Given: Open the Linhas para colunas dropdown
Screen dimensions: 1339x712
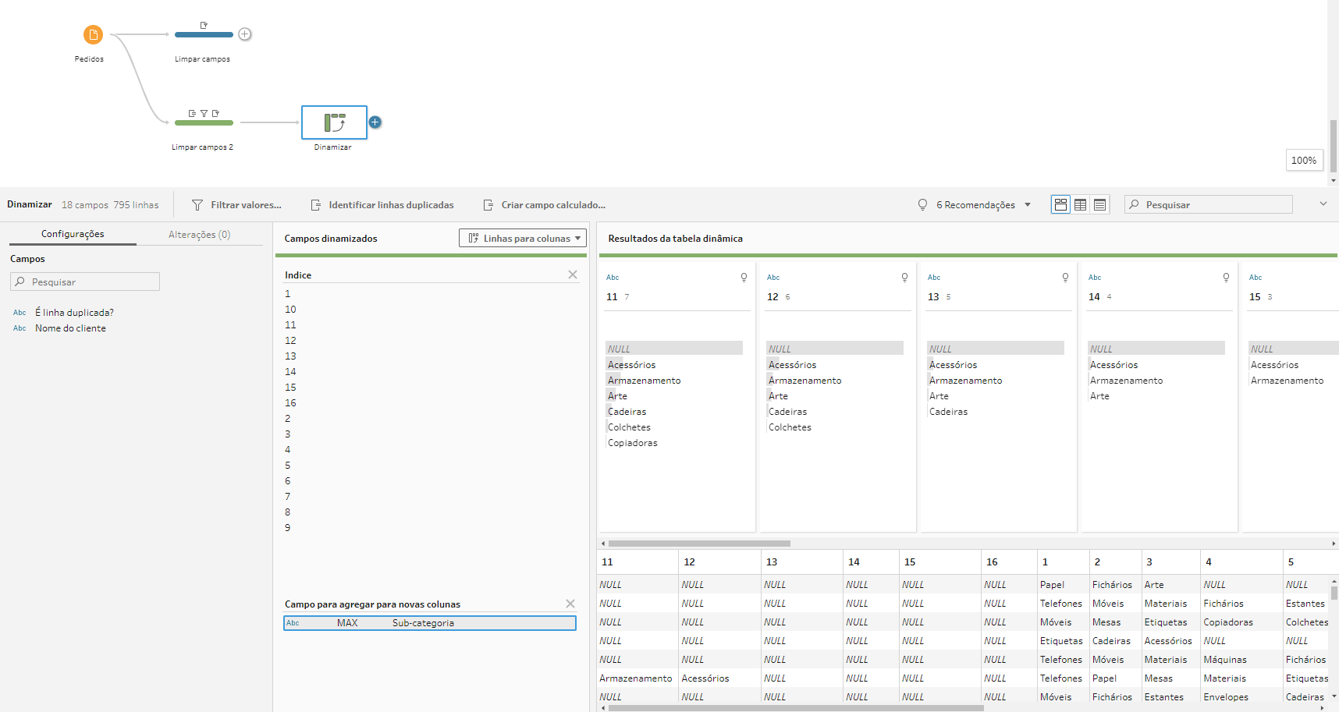Looking at the screenshot, I should pos(523,239).
